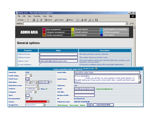Open the Showtime minute dropdown

pos(35,82)
